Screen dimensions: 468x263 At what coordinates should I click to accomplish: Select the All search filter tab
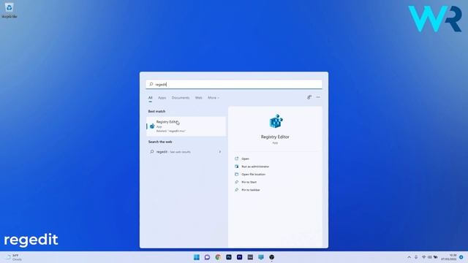tap(150, 98)
